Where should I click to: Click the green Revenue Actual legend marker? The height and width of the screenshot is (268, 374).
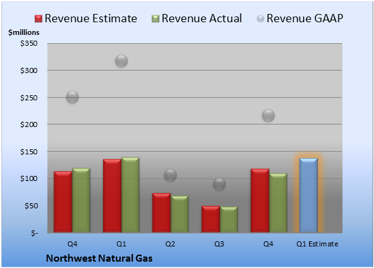(155, 19)
